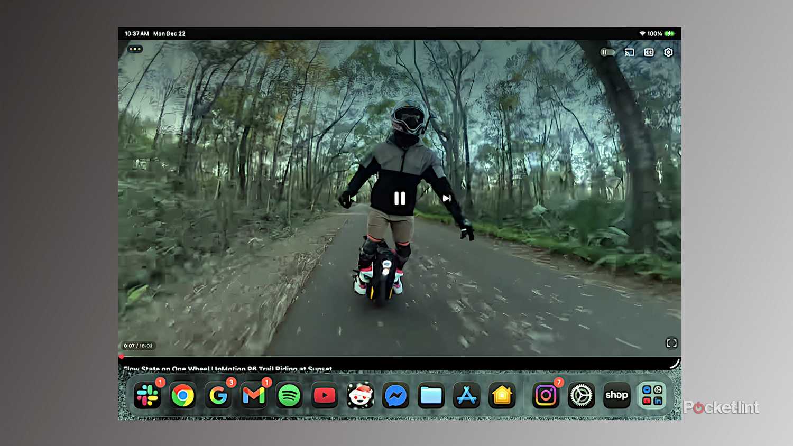Jump back to the previous video

[352, 199]
